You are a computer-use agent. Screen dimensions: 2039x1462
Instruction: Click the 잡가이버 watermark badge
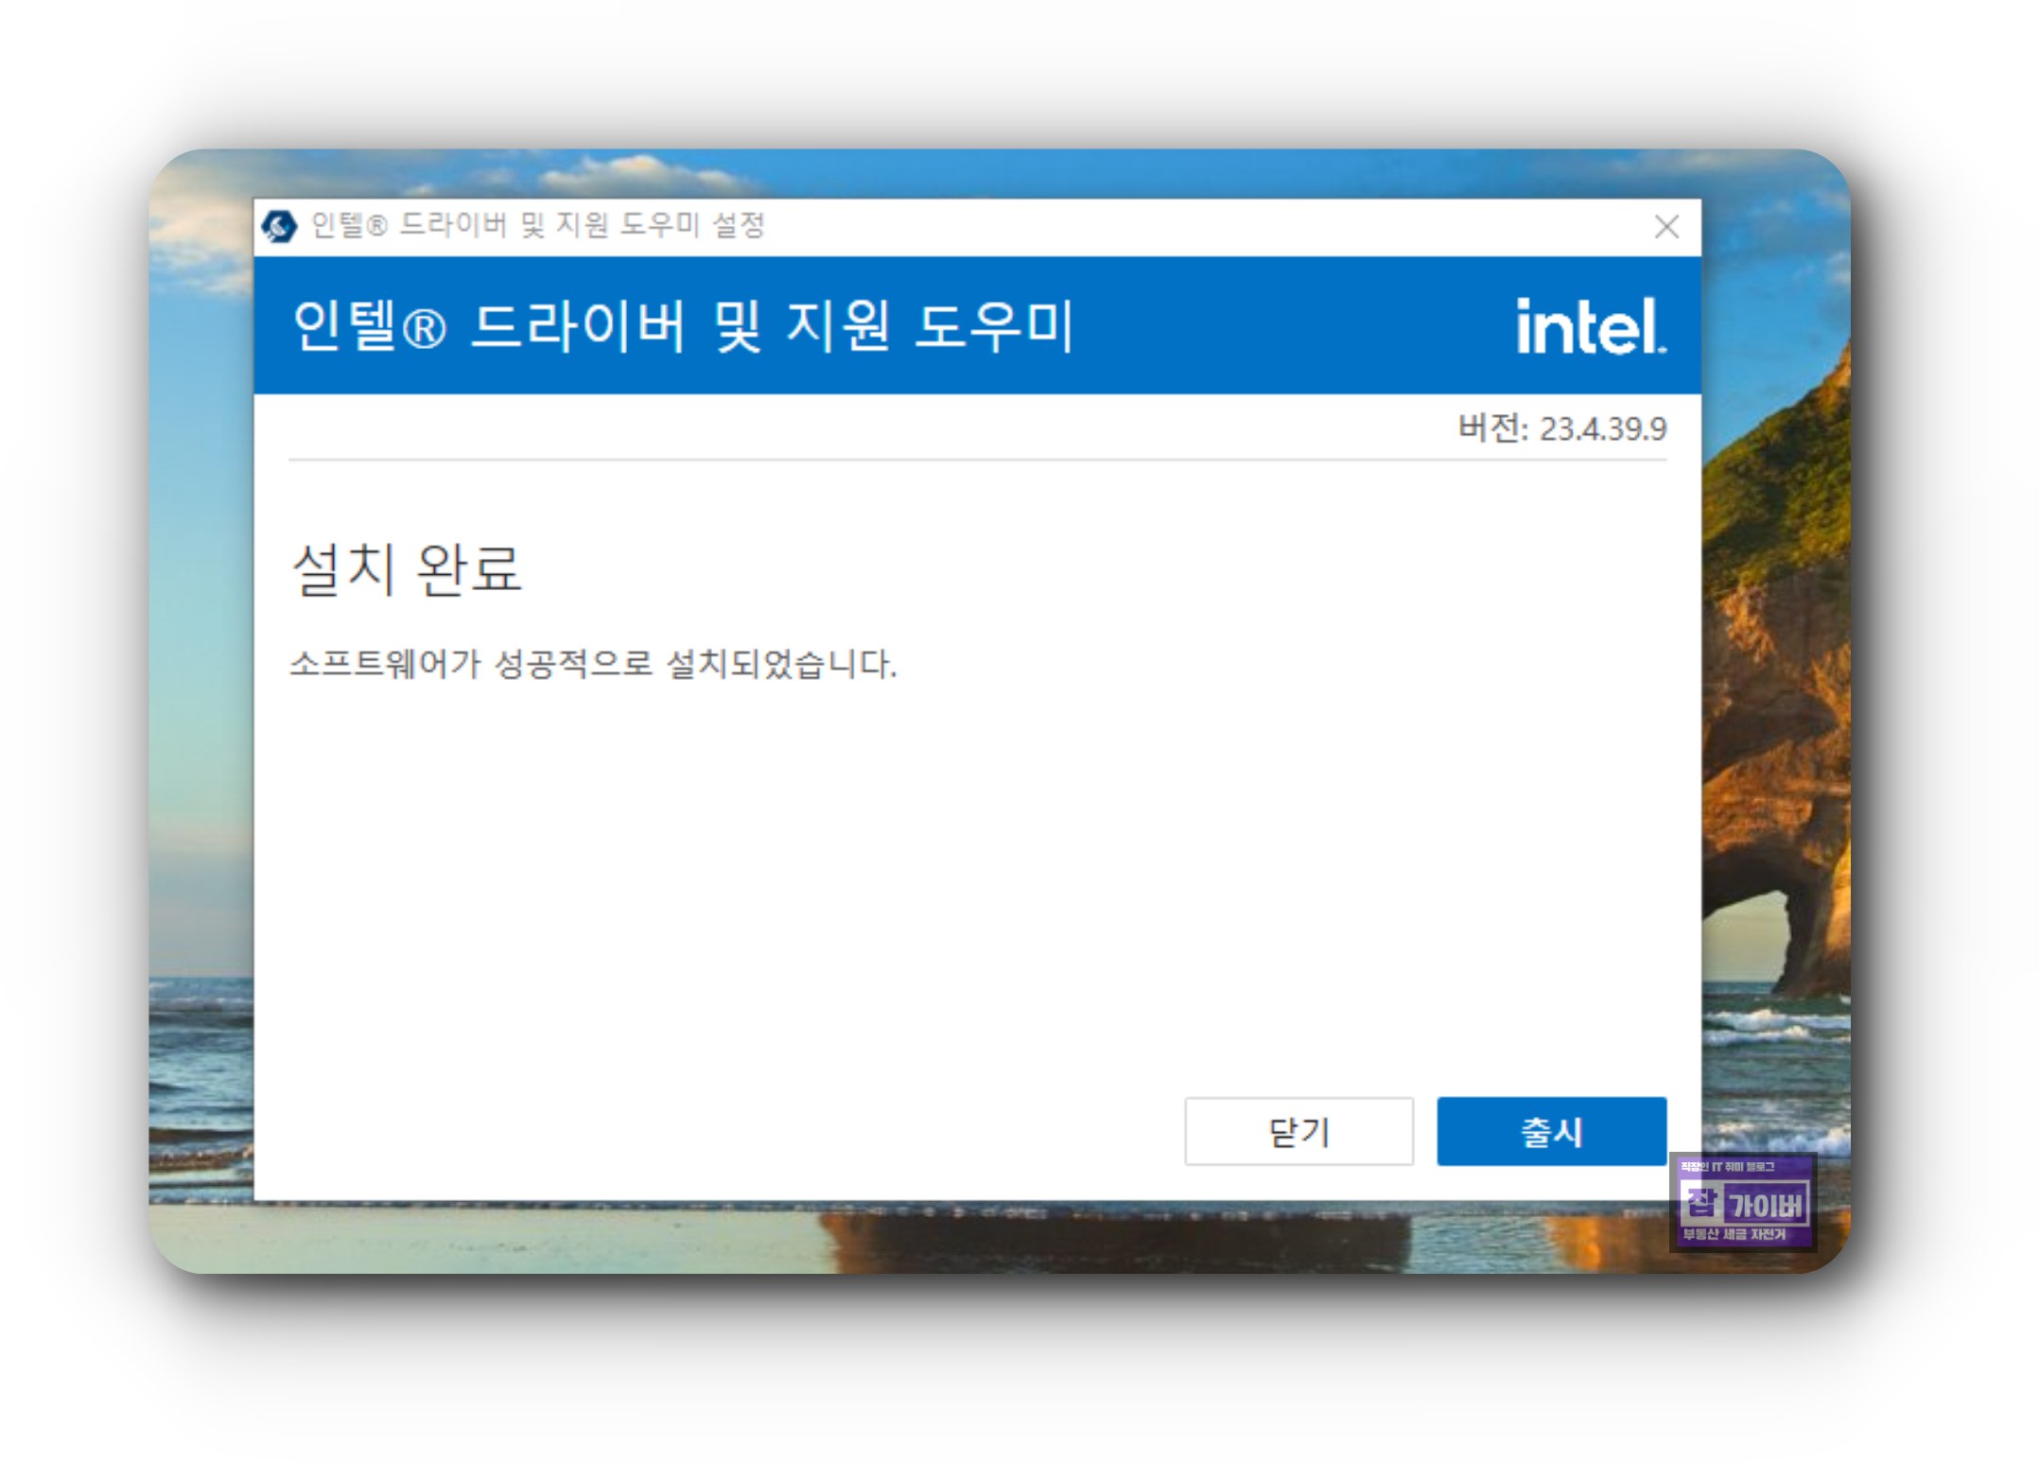point(1743,1204)
